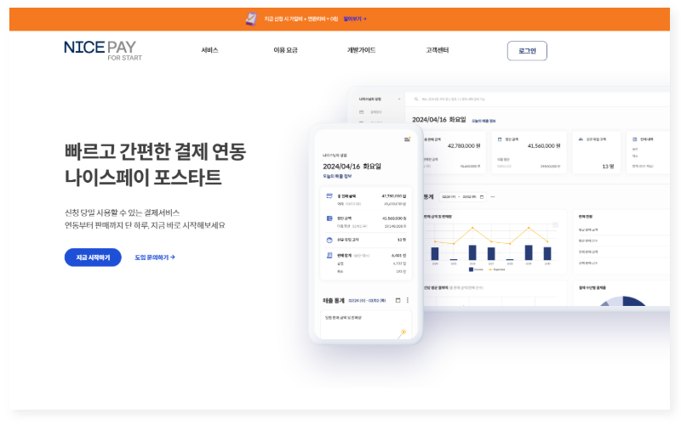Tap the hamburger menu icon in phone mockup
This screenshot has height=425, width=681.
click(x=407, y=139)
